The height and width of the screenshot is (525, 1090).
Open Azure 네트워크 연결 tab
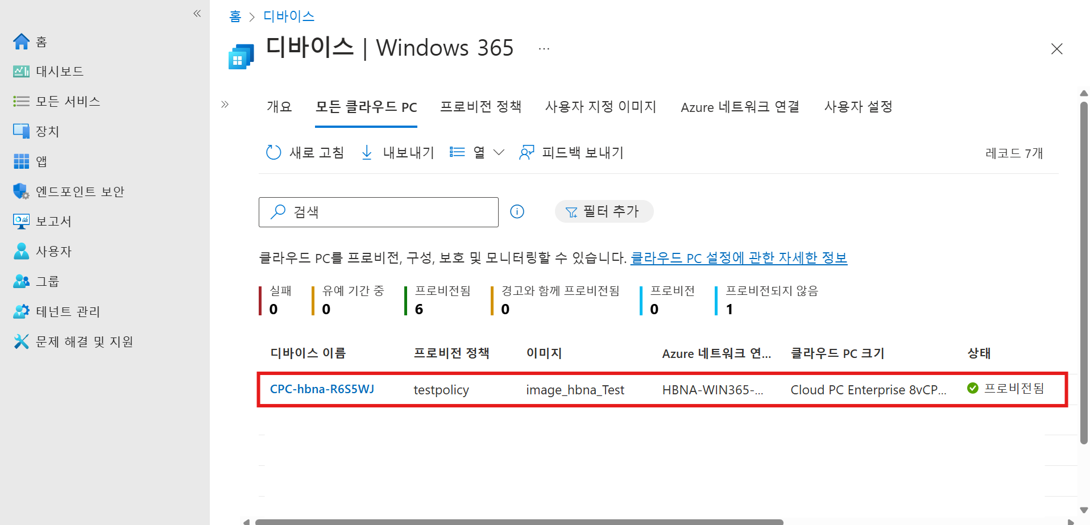point(740,107)
